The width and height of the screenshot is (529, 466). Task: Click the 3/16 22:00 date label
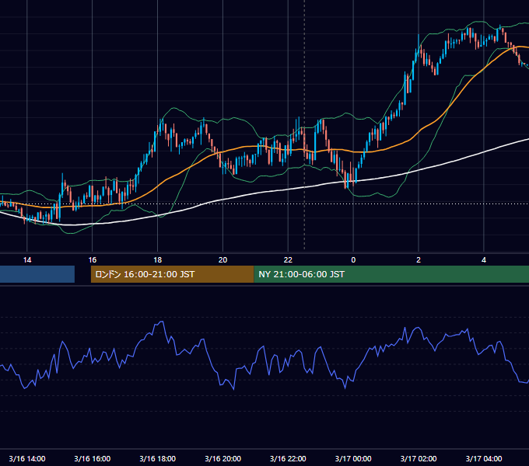coord(288,458)
